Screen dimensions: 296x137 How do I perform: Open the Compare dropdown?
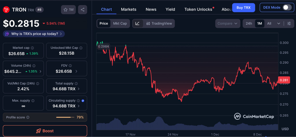tap(228, 23)
